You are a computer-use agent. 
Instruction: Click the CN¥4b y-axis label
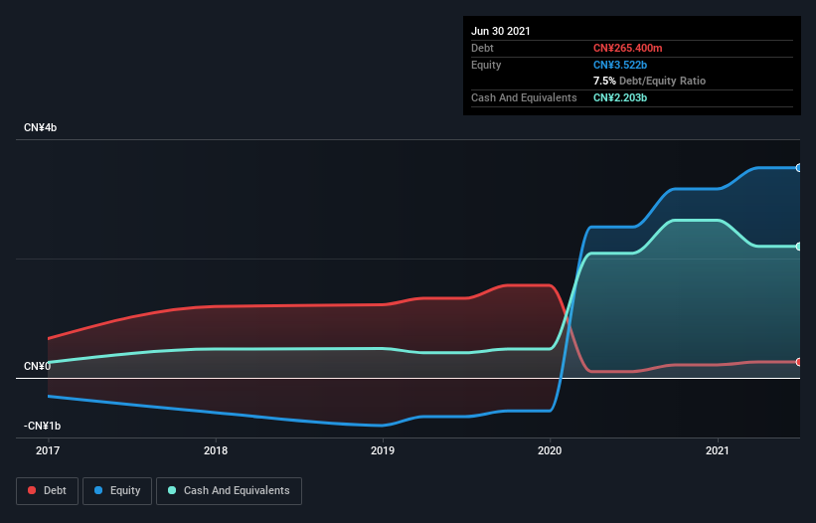click(40, 127)
